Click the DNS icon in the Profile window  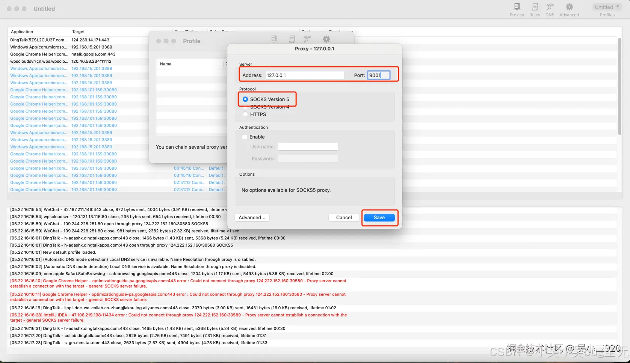307,39
